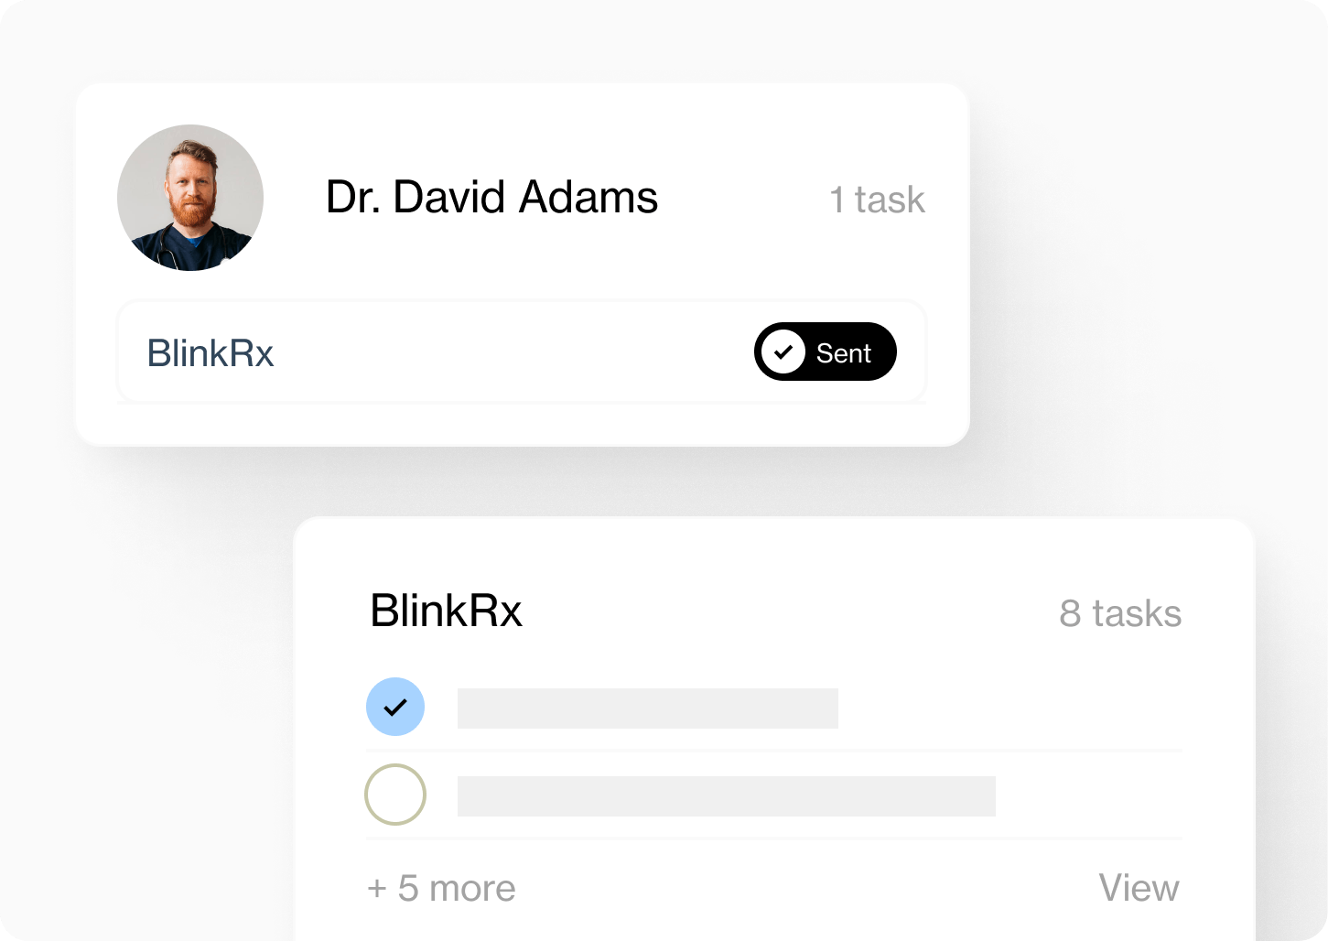
Task: Select the second task's placeholder text row
Action: [x=726, y=795]
